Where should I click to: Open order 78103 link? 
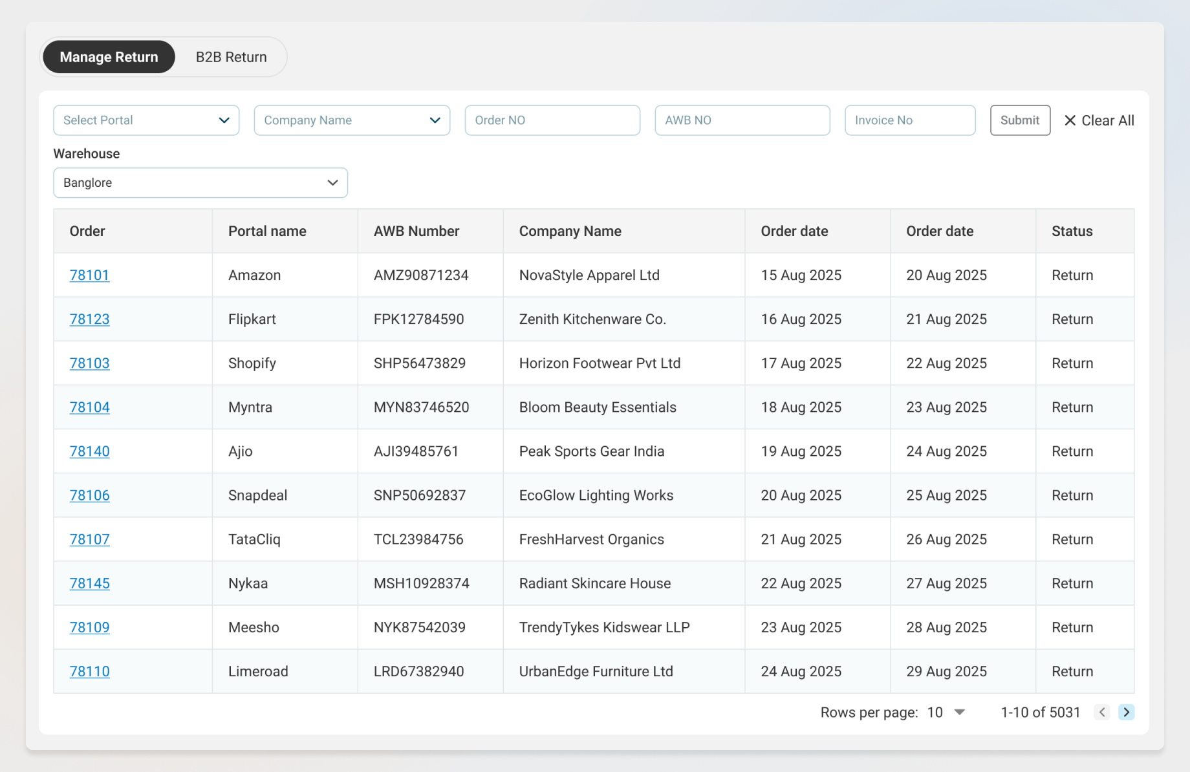coord(89,363)
